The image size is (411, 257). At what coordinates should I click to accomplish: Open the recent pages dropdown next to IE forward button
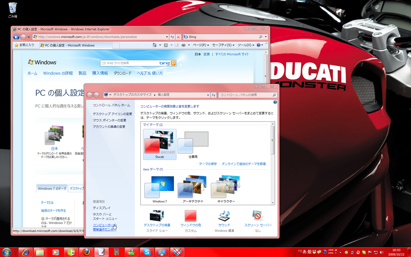pyautogui.click(x=29, y=37)
